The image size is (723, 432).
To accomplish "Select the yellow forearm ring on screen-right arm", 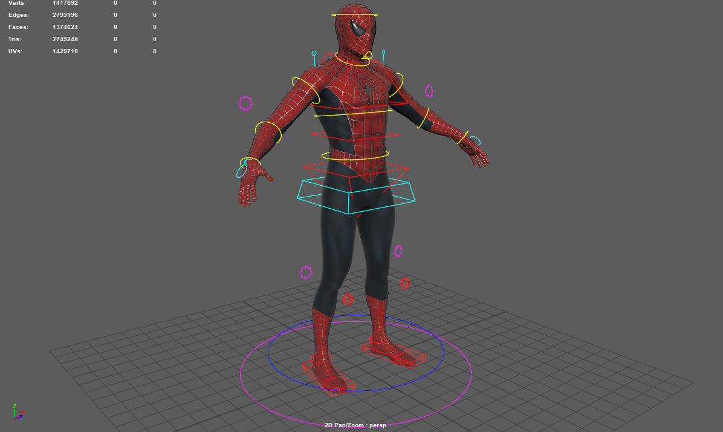I will pyautogui.click(x=423, y=118).
